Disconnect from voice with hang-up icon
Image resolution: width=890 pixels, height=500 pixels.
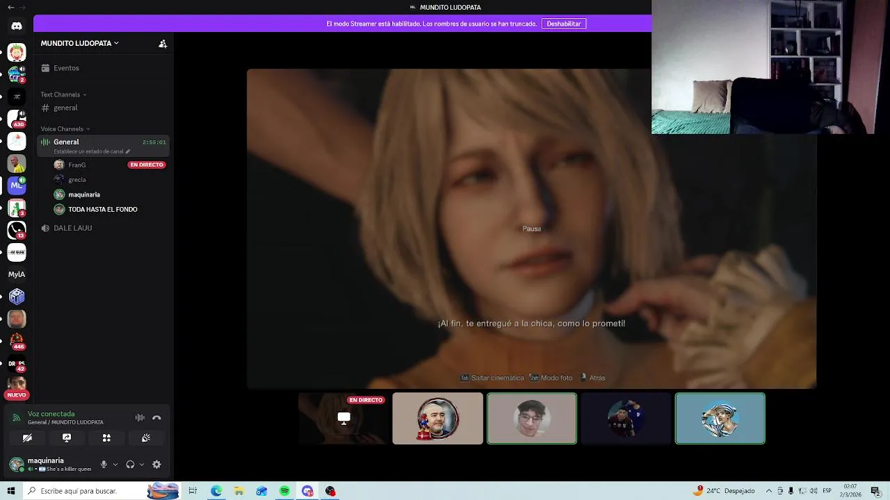click(x=156, y=417)
